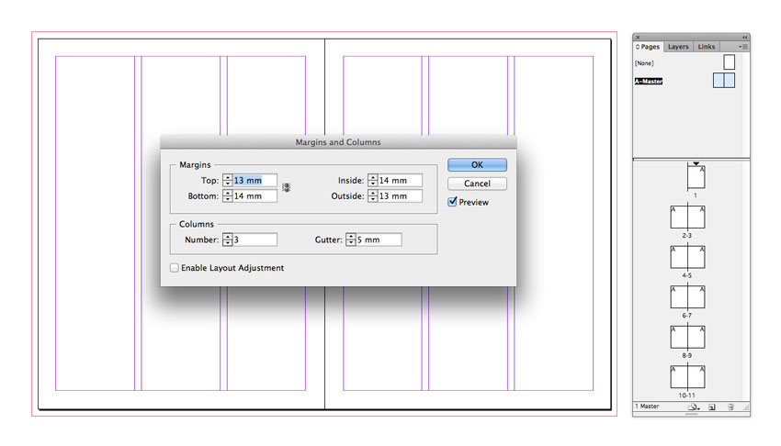Uncheck the Preview checkbox
Image resolution: width=781 pixels, height=446 pixels.
452,202
